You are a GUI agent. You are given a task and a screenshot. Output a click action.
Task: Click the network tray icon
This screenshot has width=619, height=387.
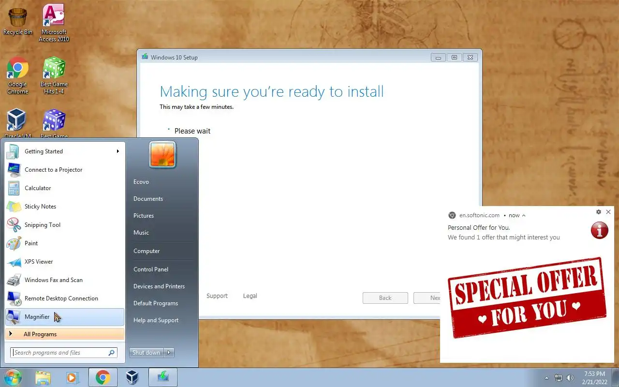pyautogui.click(x=559, y=378)
